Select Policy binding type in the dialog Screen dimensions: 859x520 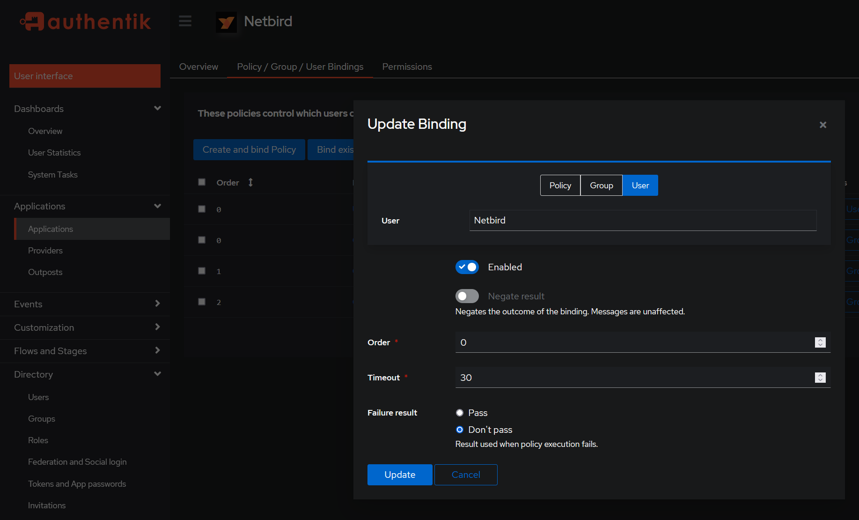click(560, 185)
